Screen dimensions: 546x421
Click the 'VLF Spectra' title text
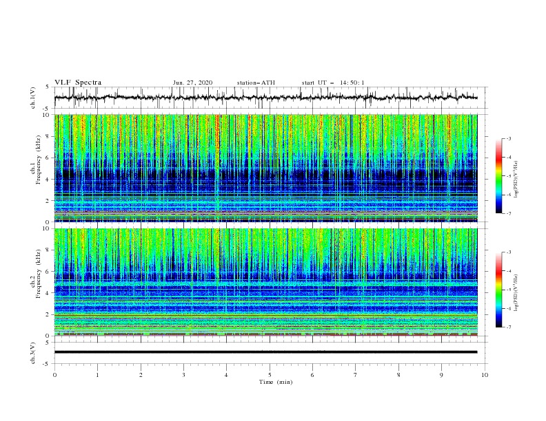tap(78, 83)
